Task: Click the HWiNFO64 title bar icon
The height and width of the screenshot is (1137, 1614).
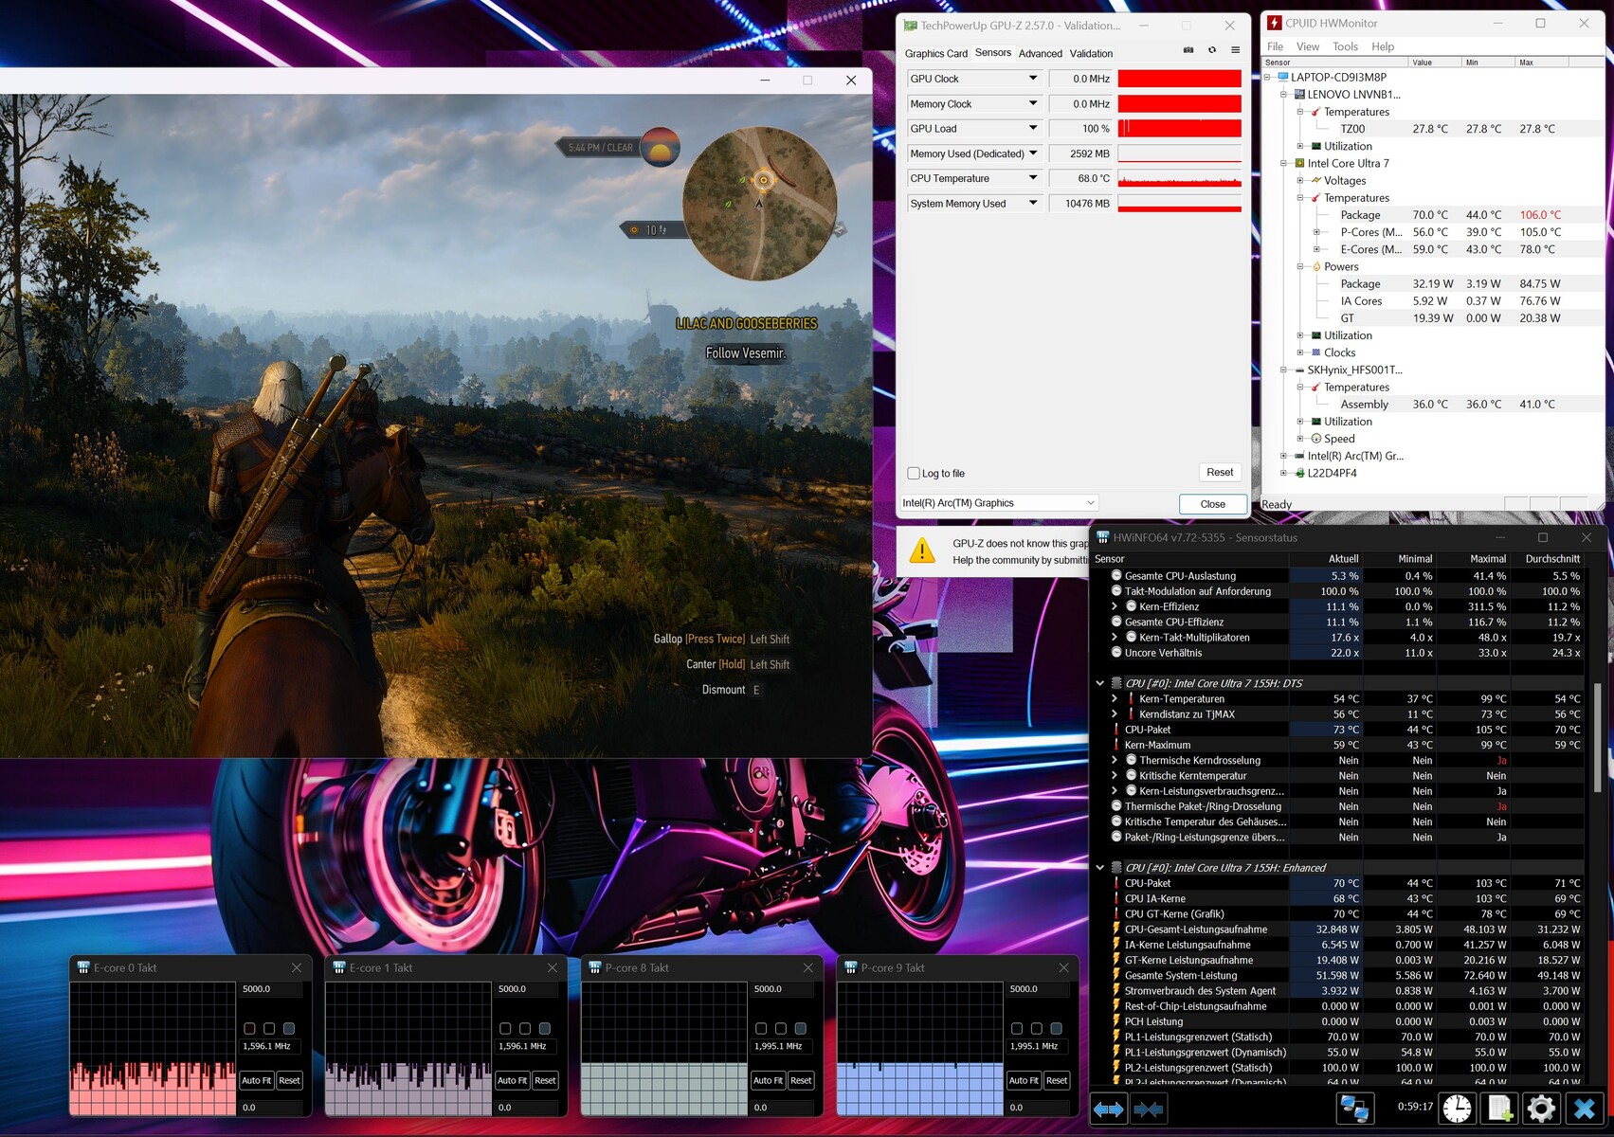Action: [x=1103, y=537]
